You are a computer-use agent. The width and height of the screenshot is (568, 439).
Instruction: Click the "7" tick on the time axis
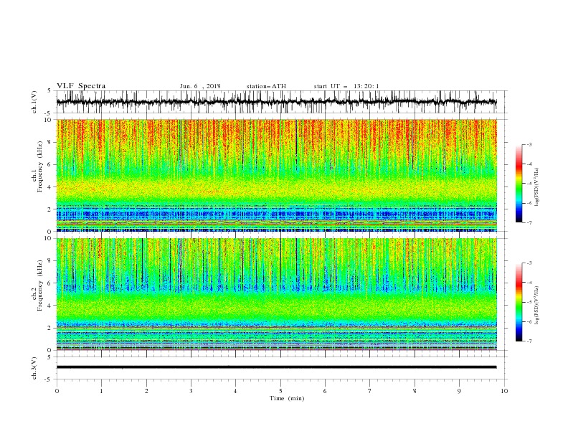370,391
